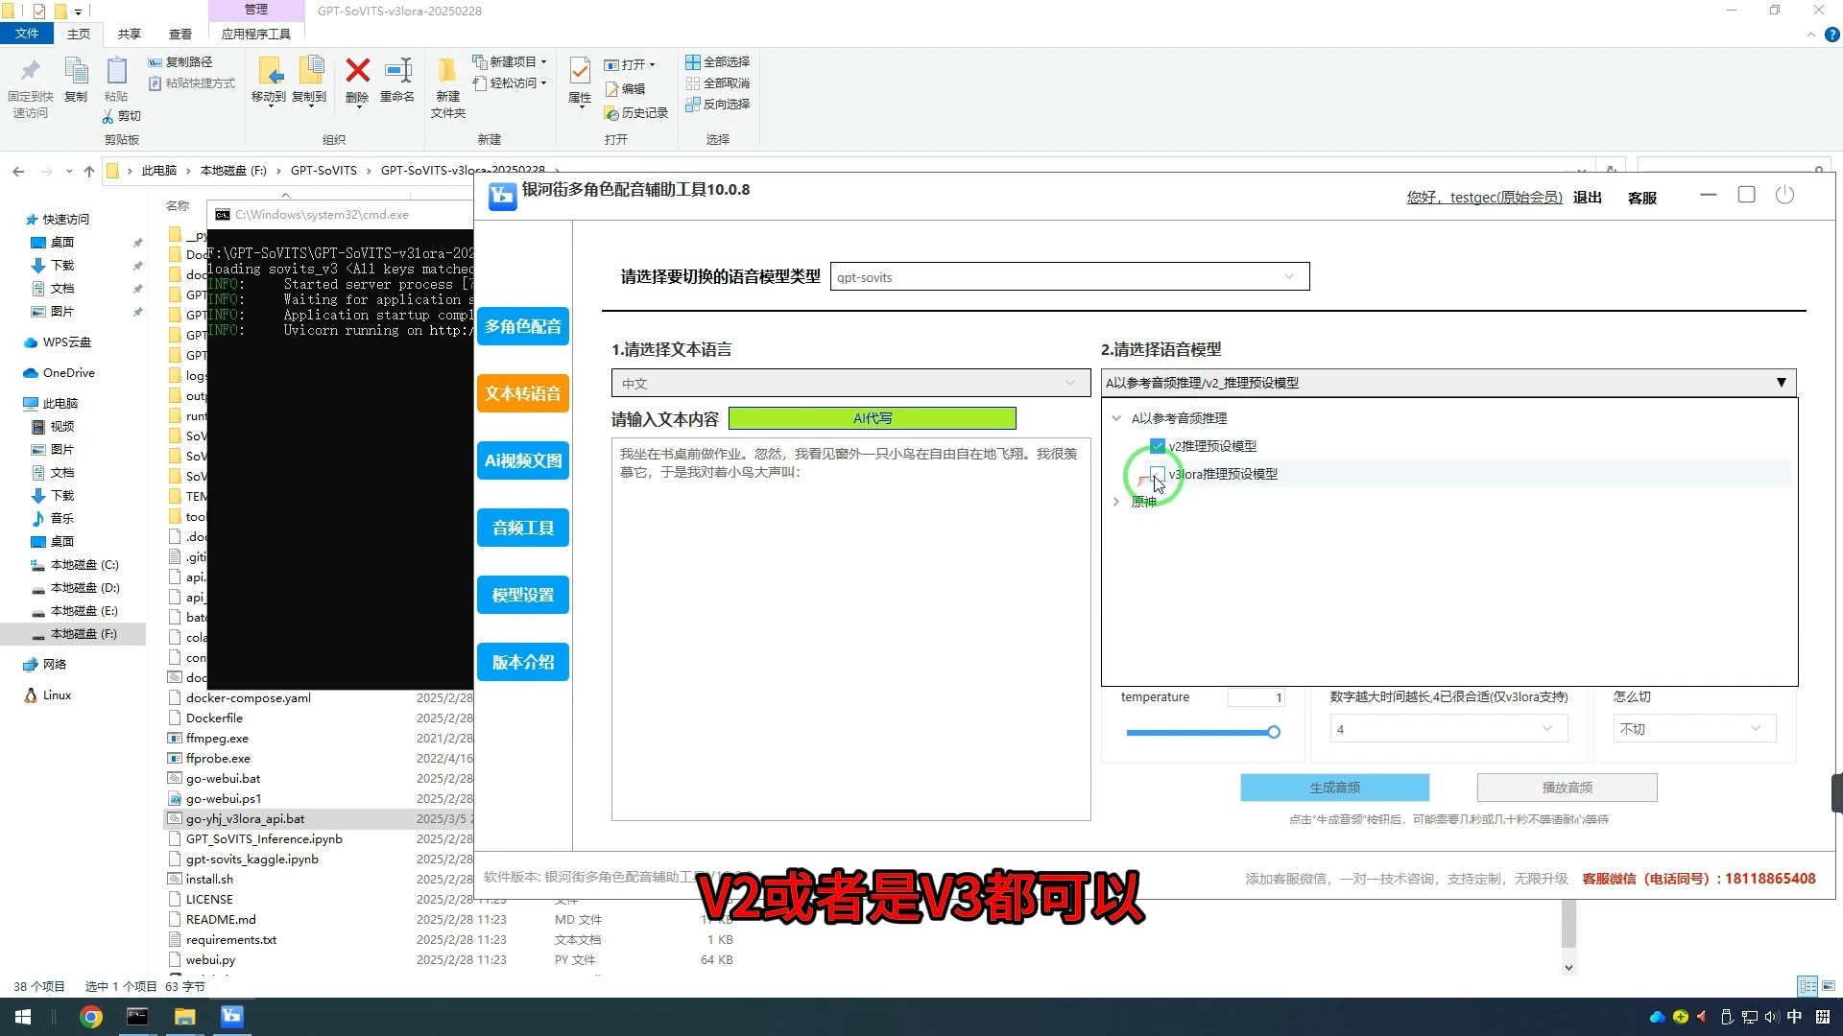Screen dimensions: 1843x1036
Task: Click the dubbing tool logo icon
Action: tap(502, 196)
